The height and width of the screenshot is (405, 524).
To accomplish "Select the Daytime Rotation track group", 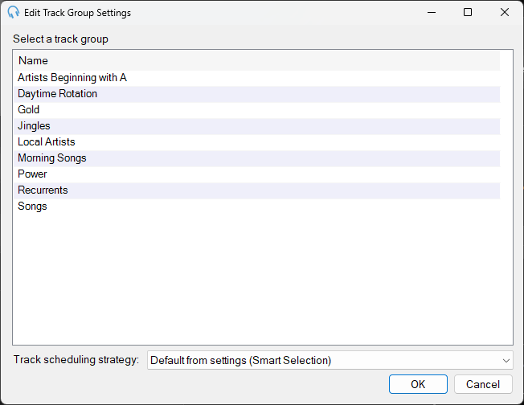I will 257,94.
